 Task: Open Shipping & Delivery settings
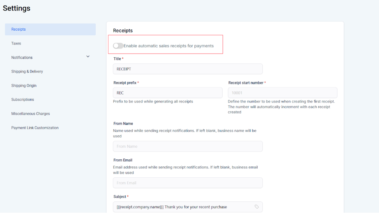tap(27, 71)
